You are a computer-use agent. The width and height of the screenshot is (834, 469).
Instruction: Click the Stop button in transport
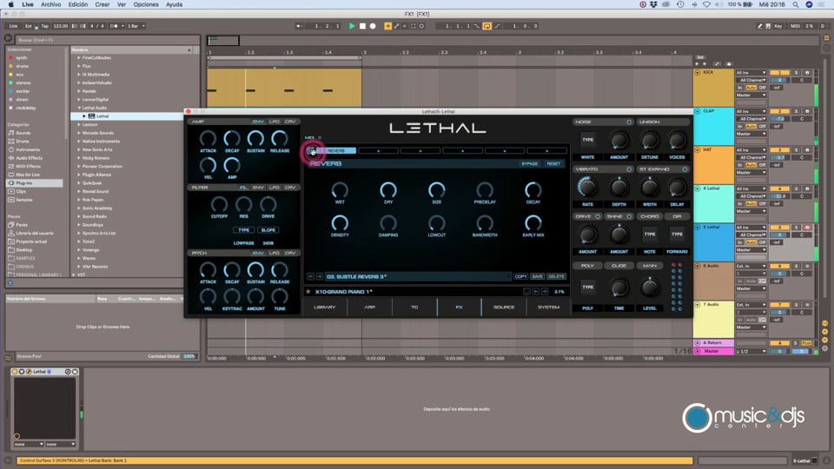[362, 25]
